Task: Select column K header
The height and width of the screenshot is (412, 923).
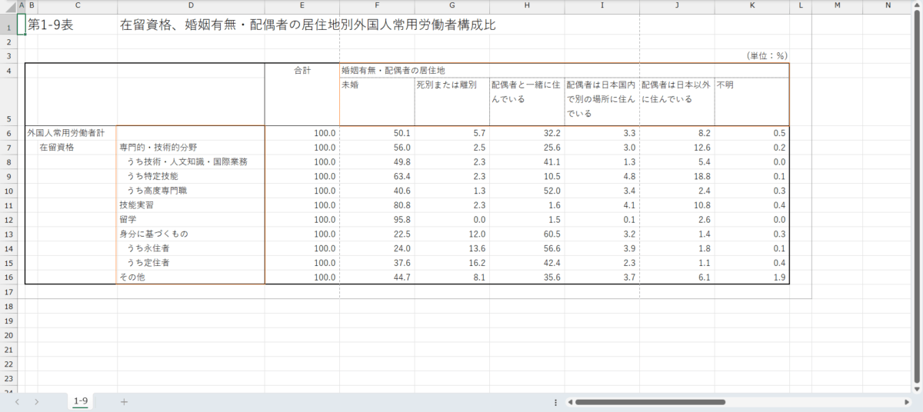Action: click(752, 6)
